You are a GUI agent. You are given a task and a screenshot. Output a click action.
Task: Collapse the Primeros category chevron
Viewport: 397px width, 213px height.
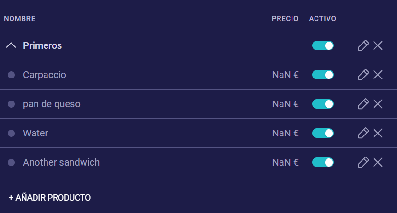click(x=11, y=45)
